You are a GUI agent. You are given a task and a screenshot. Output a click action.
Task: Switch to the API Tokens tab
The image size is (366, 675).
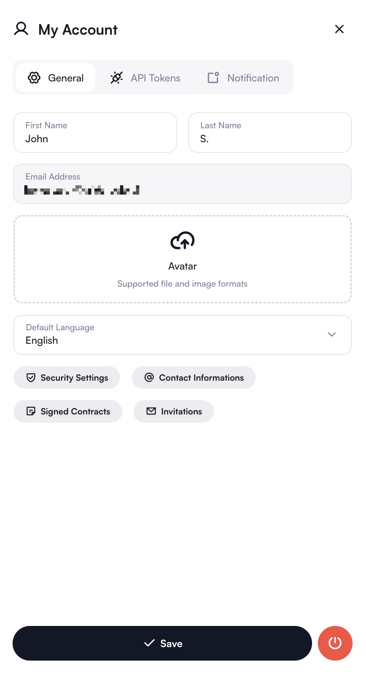coord(145,77)
